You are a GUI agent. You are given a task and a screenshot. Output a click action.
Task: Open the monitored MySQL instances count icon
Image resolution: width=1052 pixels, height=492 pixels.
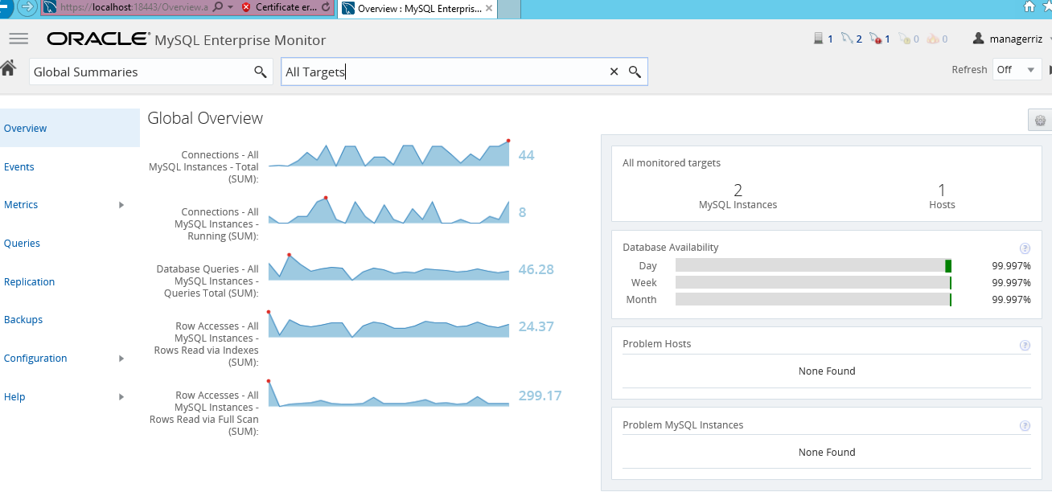click(x=847, y=38)
